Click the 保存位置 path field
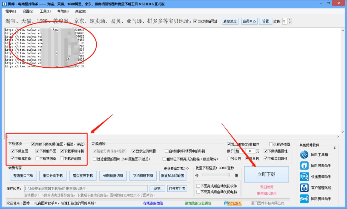Image resolution: width=347 pixels, height=209 pixels. coord(86,188)
